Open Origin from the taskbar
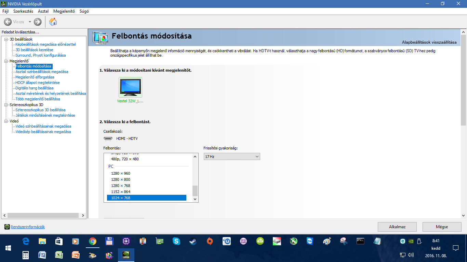 tap(210, 242)
